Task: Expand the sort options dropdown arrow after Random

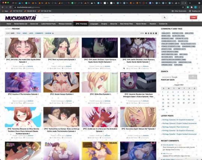Action: point(53,33)
